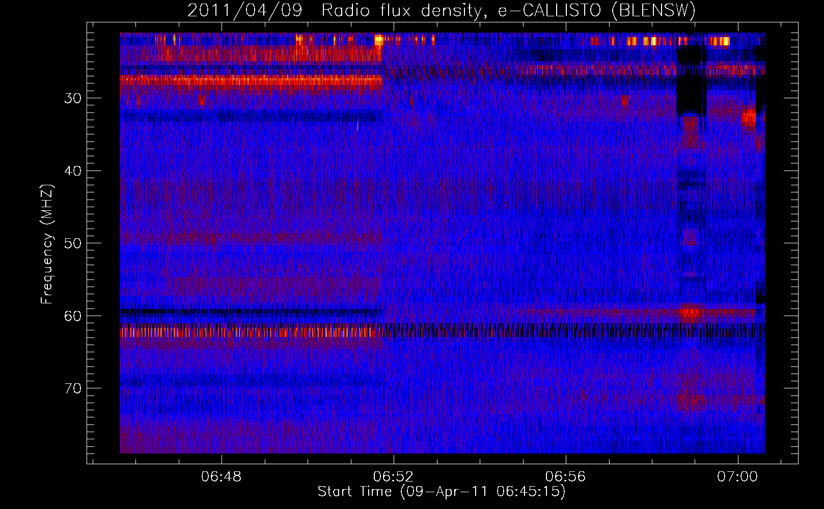Click the 'Start Time (09-Apr-11 06:45:15)' label
This screenshot has height=509, width=824.
(442, 492)
